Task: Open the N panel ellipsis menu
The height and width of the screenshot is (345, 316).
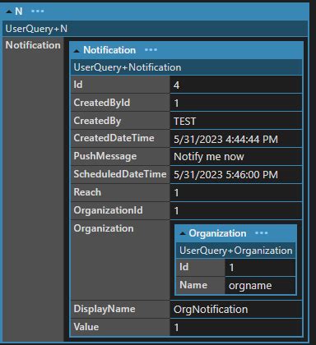Action: tap(38, 11)
